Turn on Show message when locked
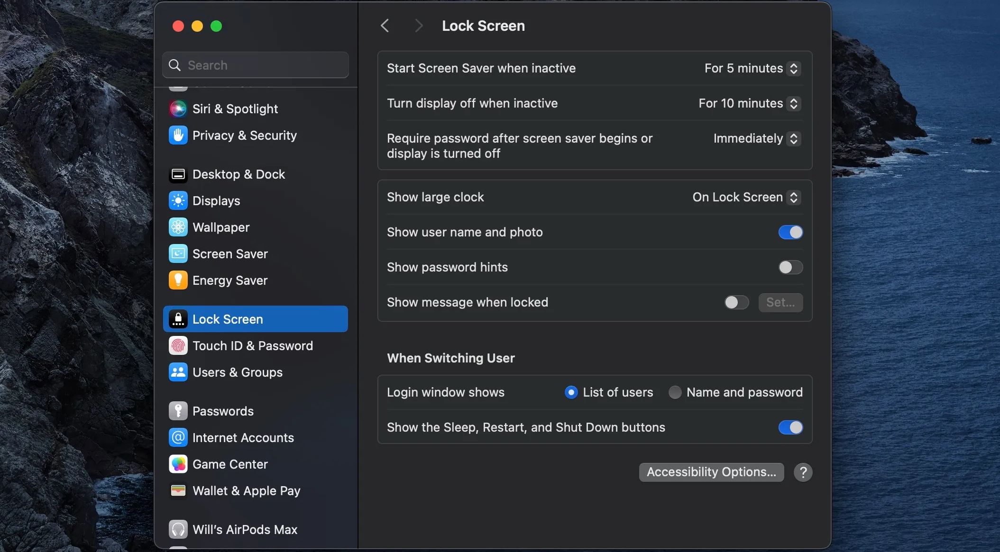The height and width of the screenshot is (552, 1000). coord(736,302)
